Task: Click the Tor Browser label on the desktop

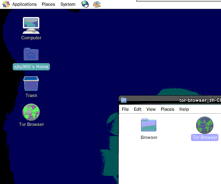Action: coord(31,124)
